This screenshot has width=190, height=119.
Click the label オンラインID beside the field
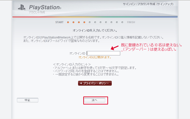(x=77, y=53)
